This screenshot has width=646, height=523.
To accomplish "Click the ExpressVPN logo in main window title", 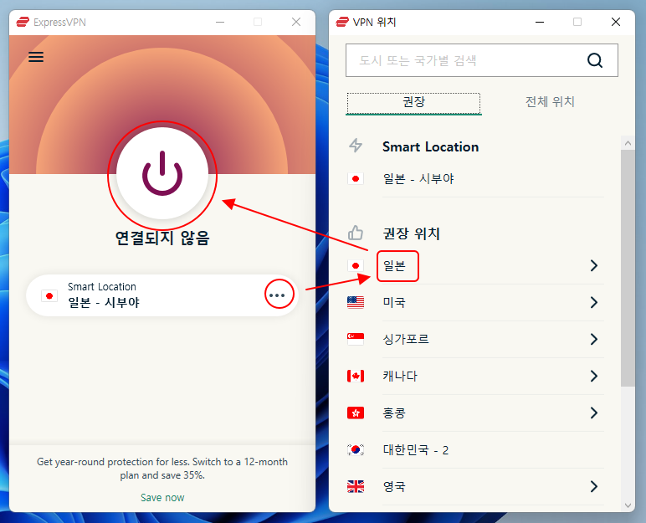I will [23, 22].
